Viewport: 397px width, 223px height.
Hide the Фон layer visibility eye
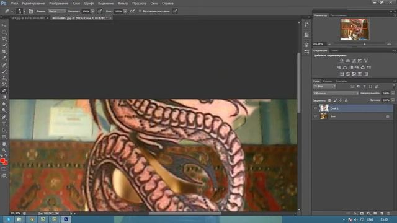coord(315,116)
